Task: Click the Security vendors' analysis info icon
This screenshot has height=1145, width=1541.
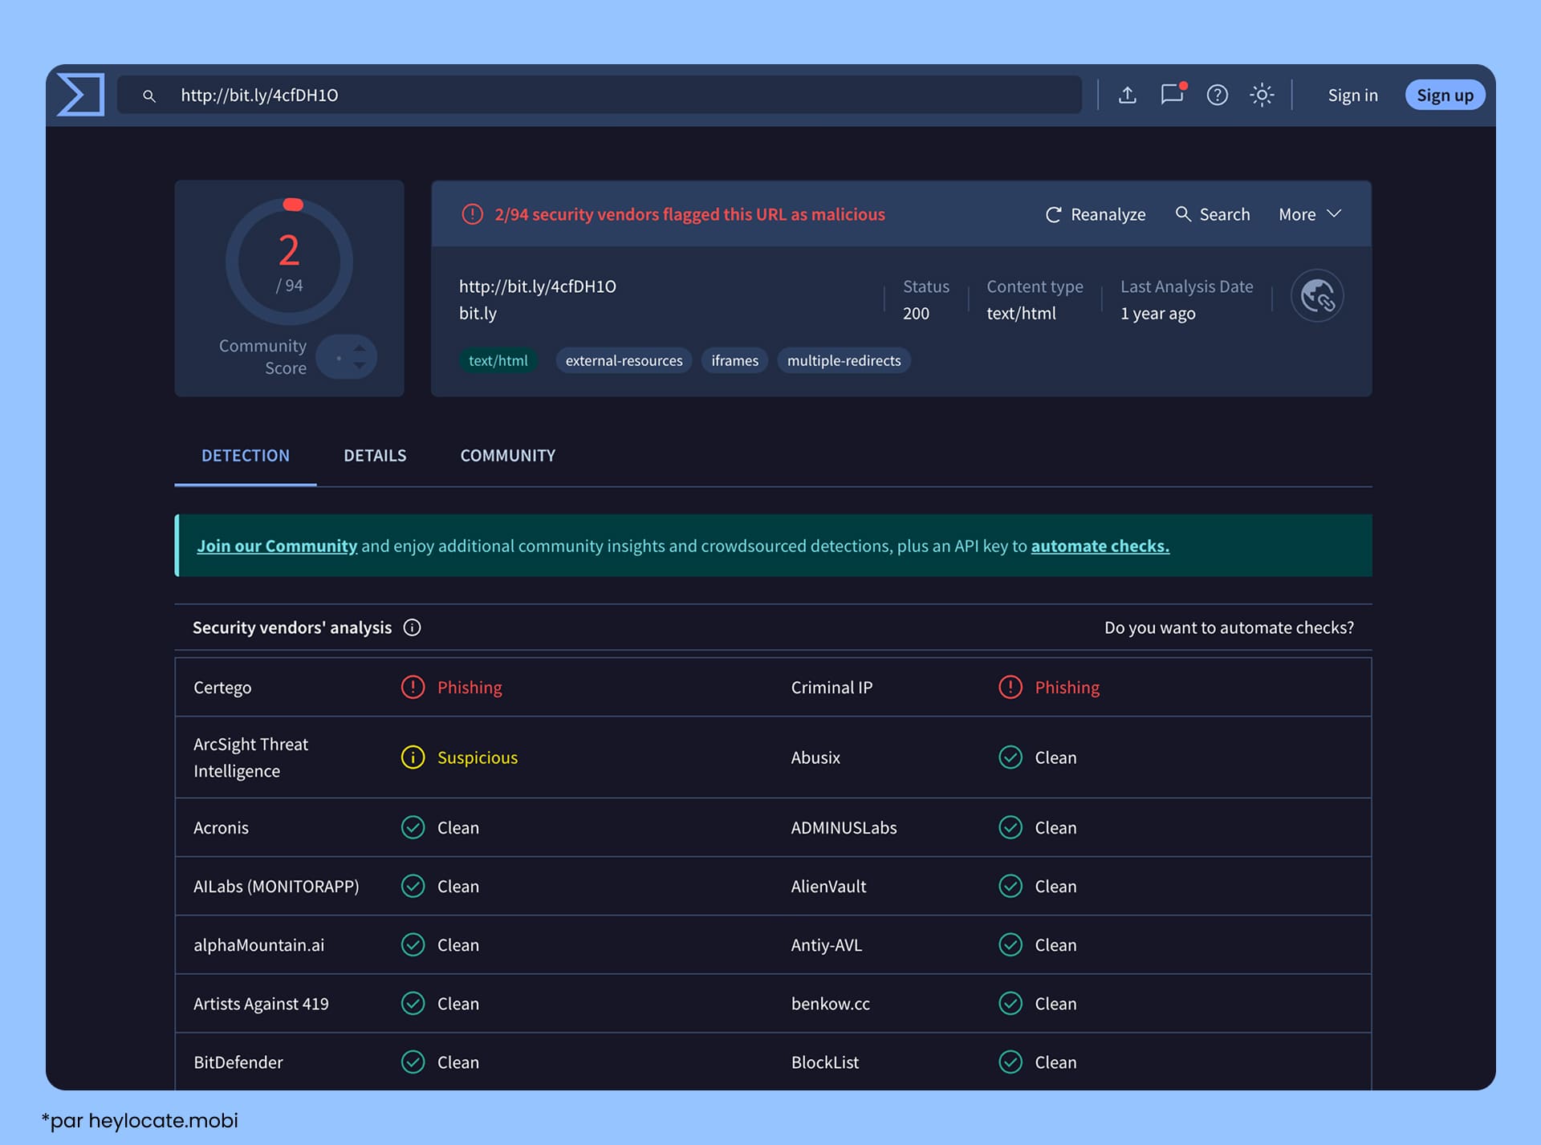Action: (412, 627)
